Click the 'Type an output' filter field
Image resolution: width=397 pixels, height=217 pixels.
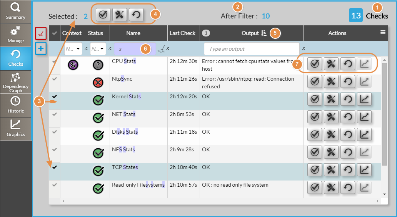tap(252, 49)
